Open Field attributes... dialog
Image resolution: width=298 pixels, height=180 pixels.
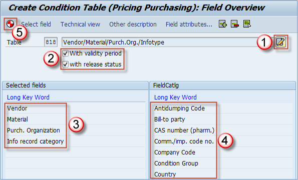(189, 24)
